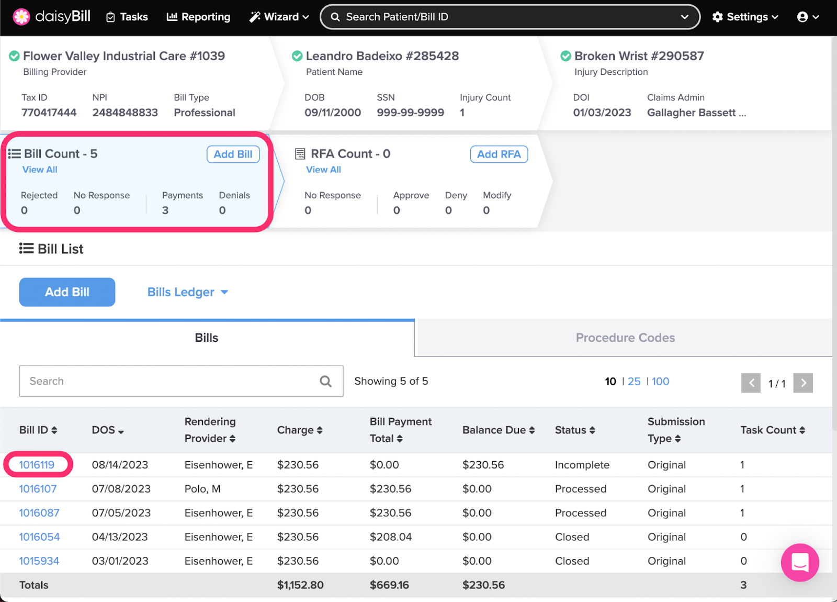
Task: Open bill 1016119 link
Action: tap(37, 465)
